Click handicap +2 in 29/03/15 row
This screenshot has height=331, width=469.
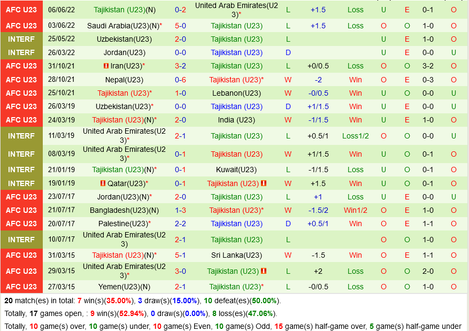[318, 271]
